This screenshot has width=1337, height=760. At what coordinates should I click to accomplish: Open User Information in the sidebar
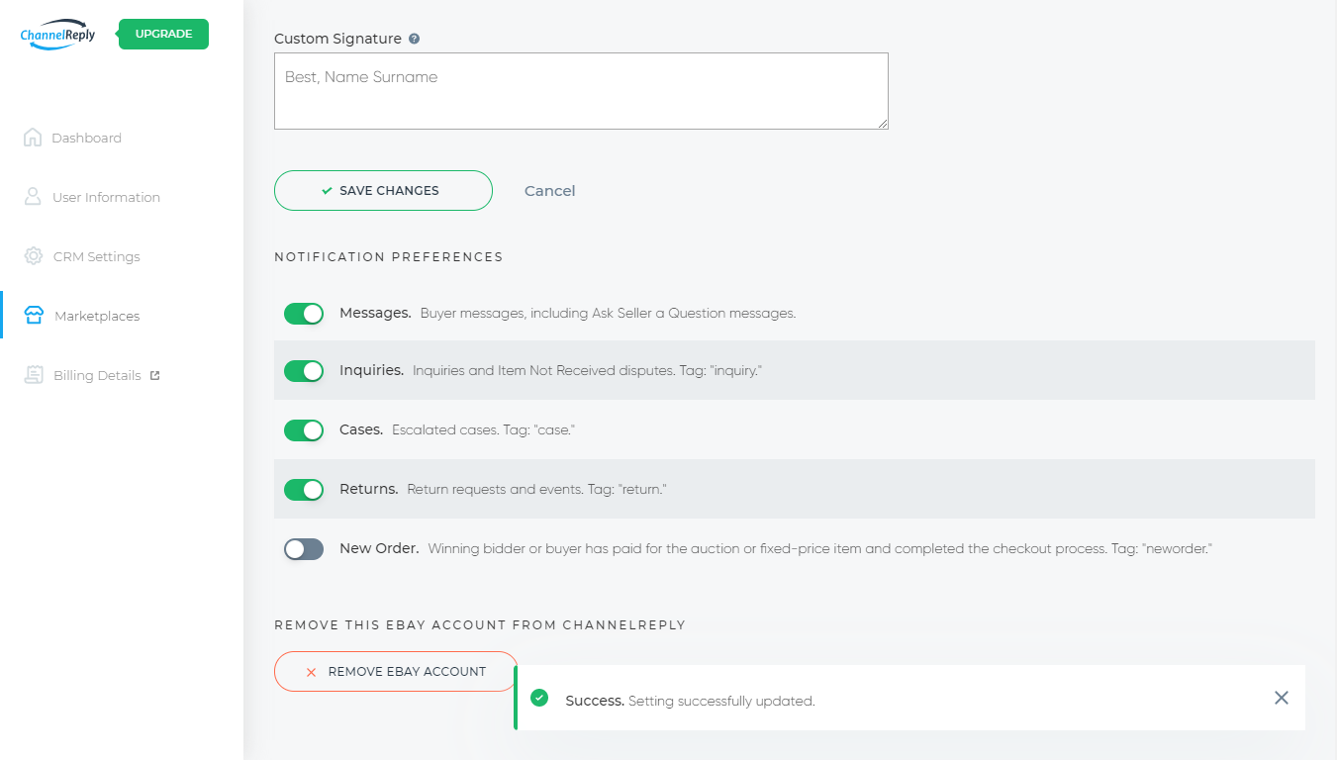click(106, 197)
